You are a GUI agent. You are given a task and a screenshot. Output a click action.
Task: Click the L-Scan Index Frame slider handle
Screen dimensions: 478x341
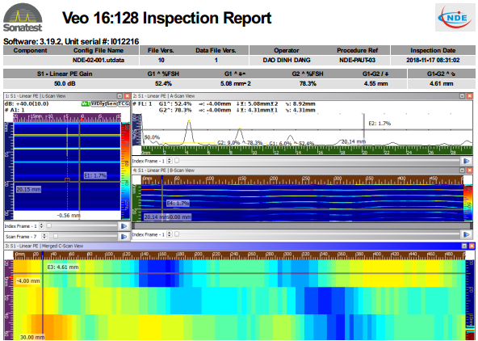[48, 225]
